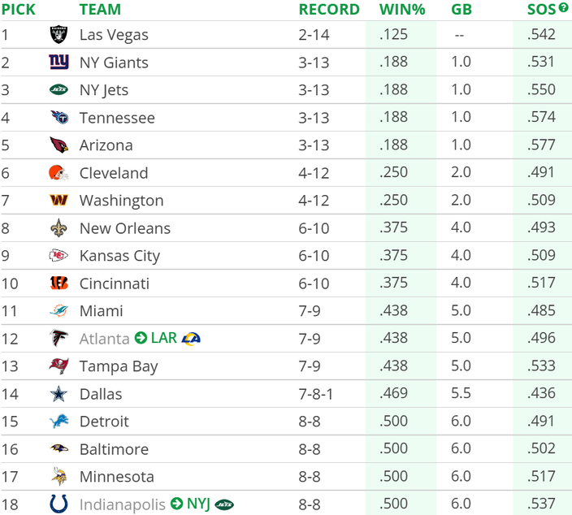Sort by the PICK column header
The image size is (572, 515).
pos(18,10)
